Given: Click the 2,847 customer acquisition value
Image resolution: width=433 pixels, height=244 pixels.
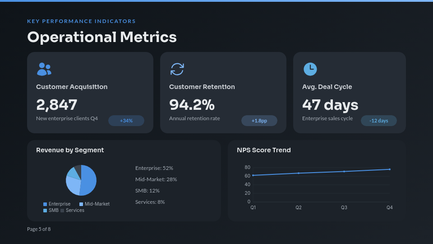Looking at the screenshot, I should pos(57,105).
